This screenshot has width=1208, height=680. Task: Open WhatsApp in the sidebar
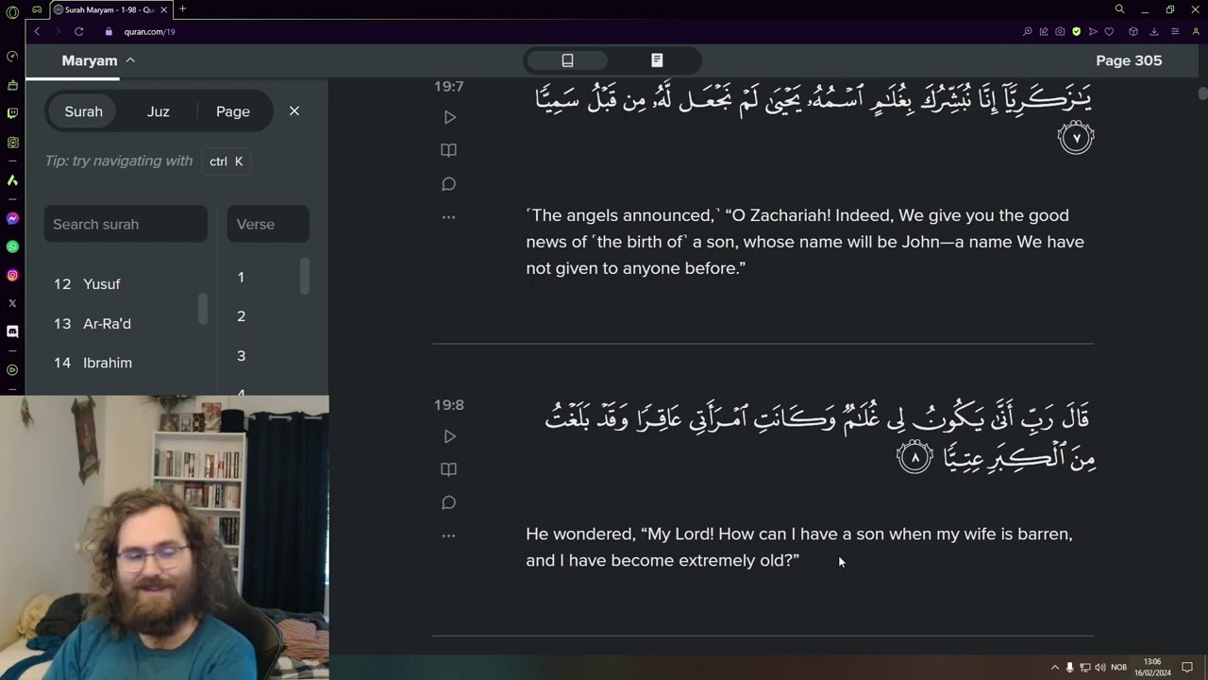12,246
